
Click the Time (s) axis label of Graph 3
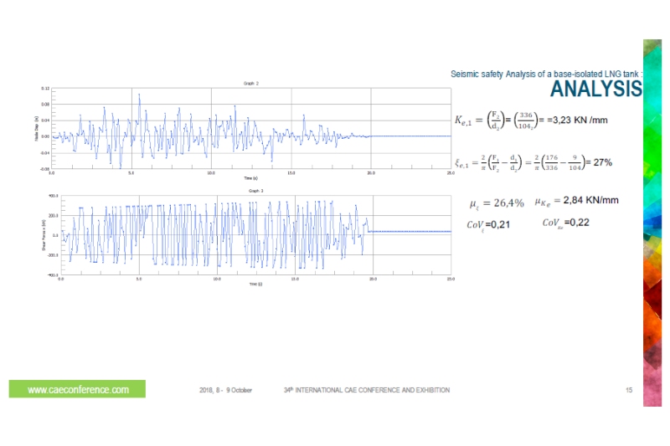[254, 285]
